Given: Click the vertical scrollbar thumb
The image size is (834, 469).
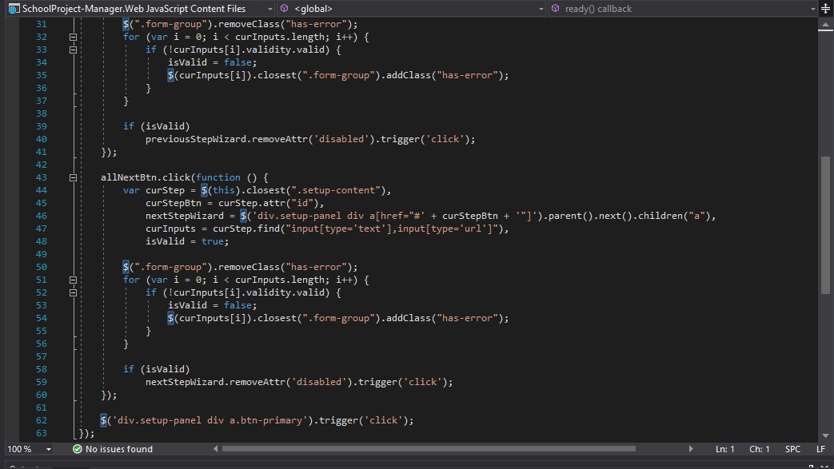Looking at the screenshot, I should (x=825, y=225).
